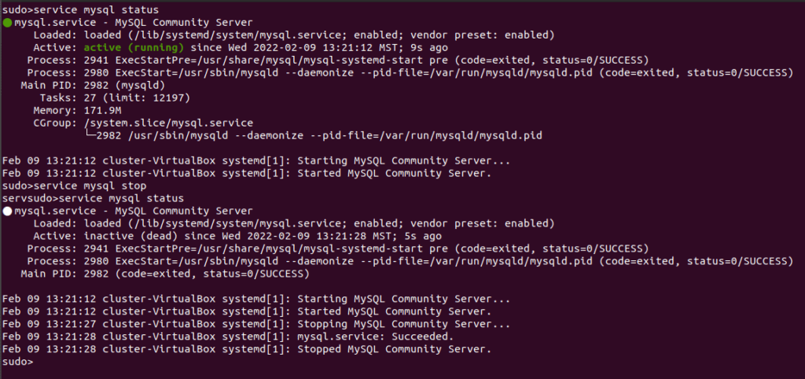805x379 pixels.
Task: Click first 'Loaded: loaded' unit file path
Action: [294, 35]
